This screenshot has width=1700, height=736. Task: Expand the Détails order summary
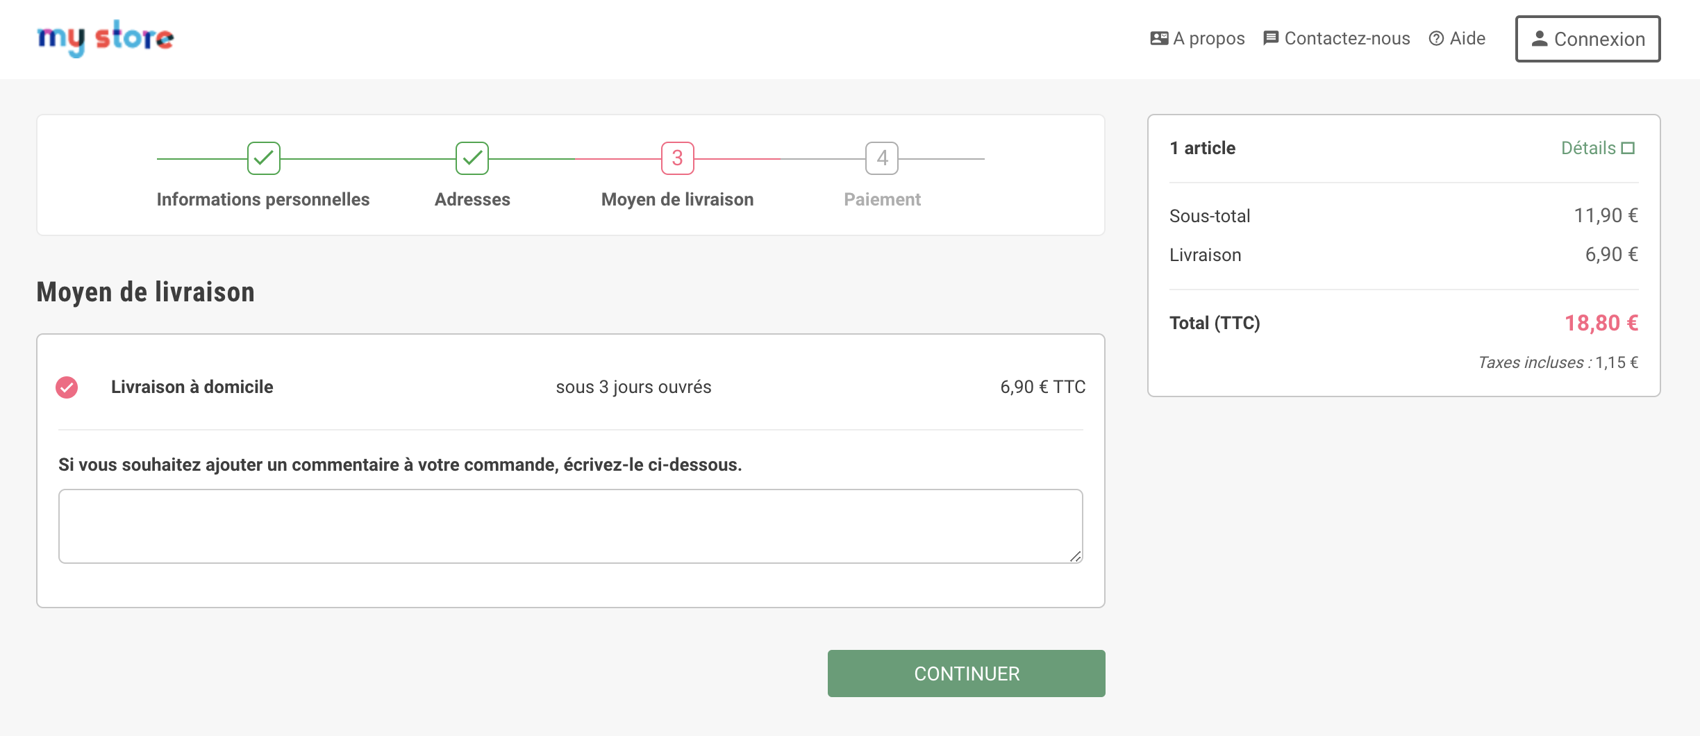coord(1588,148)
